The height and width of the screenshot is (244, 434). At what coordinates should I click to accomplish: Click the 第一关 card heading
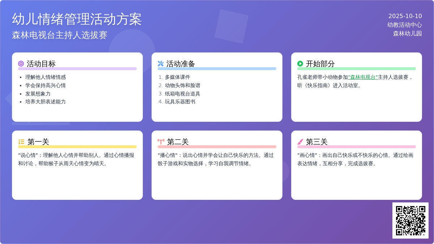(x=38, y=142)
